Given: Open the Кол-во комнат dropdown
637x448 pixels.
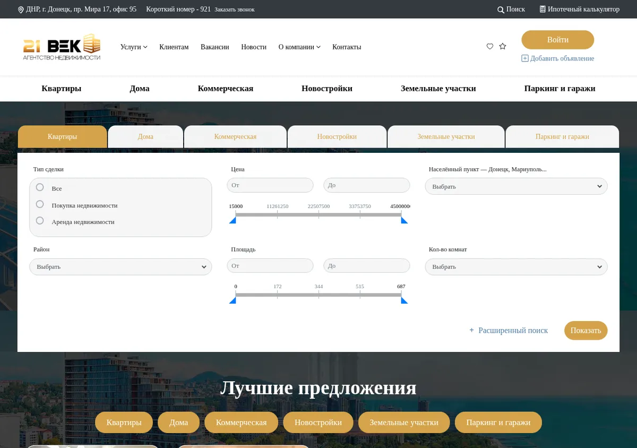Looking at the screenshot, I should [x=516, y=266].
